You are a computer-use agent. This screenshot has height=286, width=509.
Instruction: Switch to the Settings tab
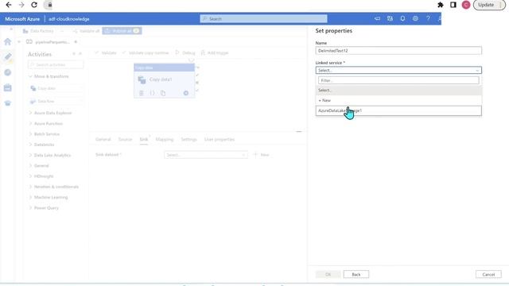[x=189, y=140]
